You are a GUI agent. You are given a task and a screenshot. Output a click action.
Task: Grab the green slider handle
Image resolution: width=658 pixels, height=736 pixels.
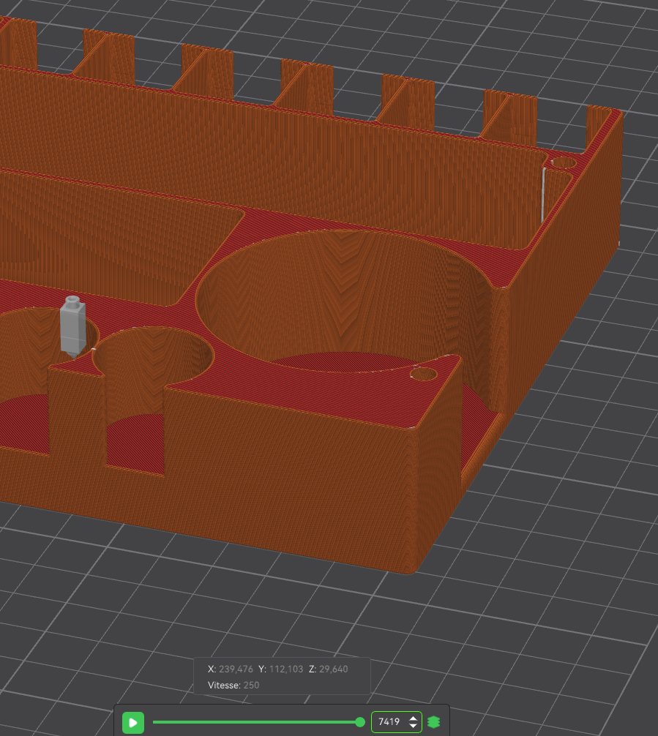coord(360,722)
